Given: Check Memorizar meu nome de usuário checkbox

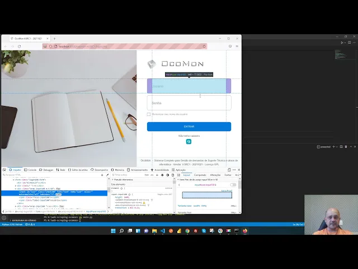Looking at the screenshot, I should point(149,114).
